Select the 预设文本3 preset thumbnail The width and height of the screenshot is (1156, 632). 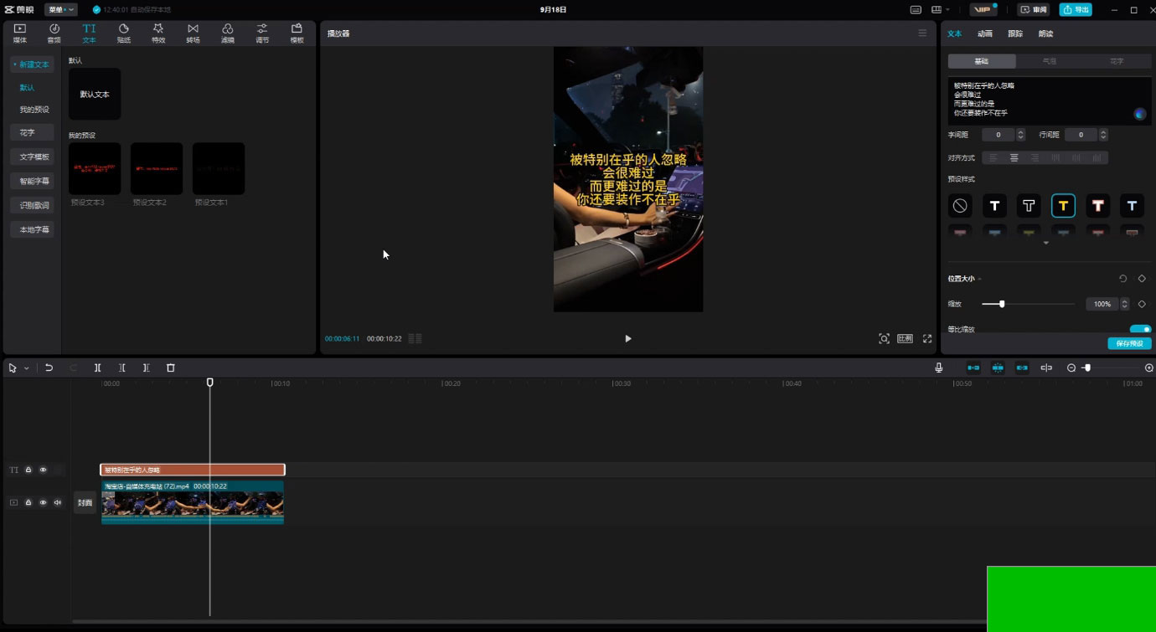tap(95, 168)
